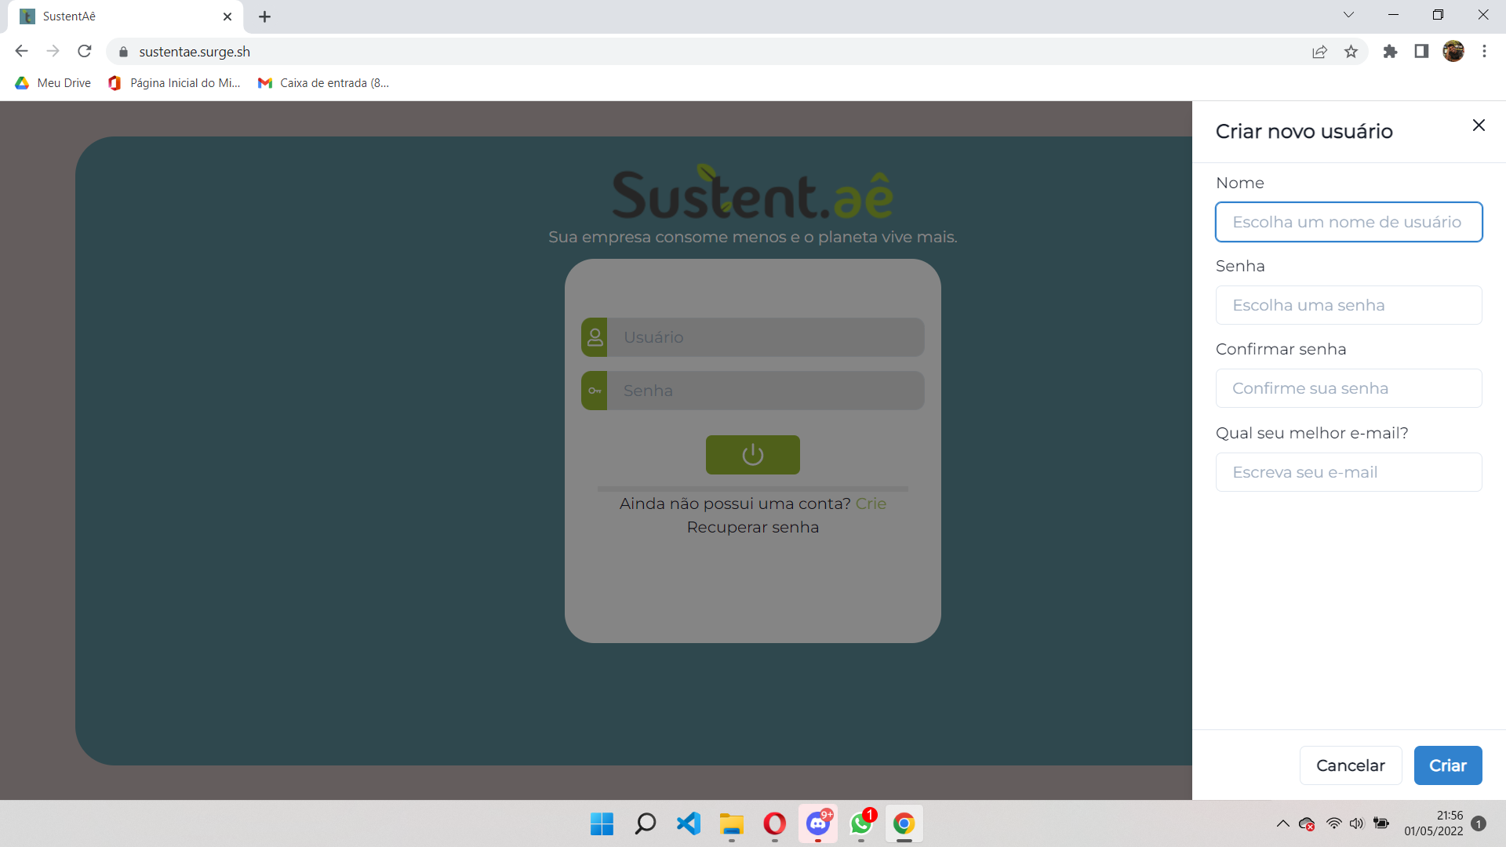1506x847 pixels.
Task: Open the Chrome extensions puzzle icon
Action: (x=1390, y=52)
